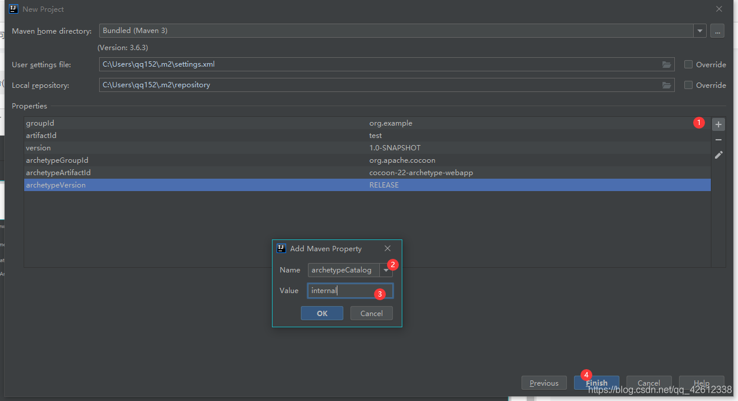Remove selected property with minus icon
738x401 pixels.
click(718, 140)
